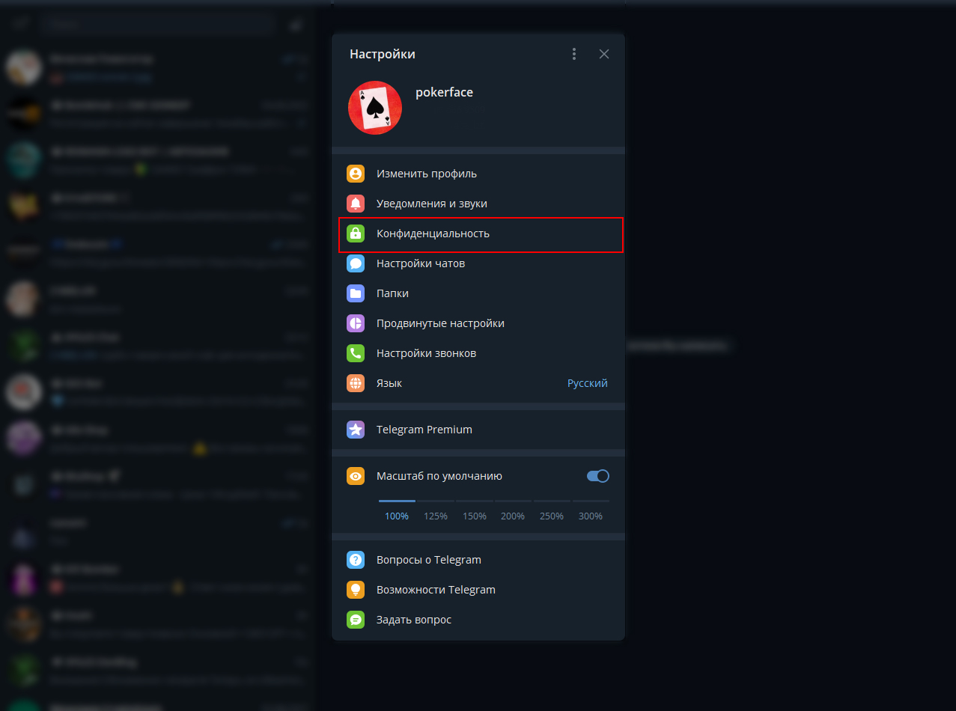Set interface scale to 150%
This screenshot has width=956, height=711.
(x=475, y=516)
